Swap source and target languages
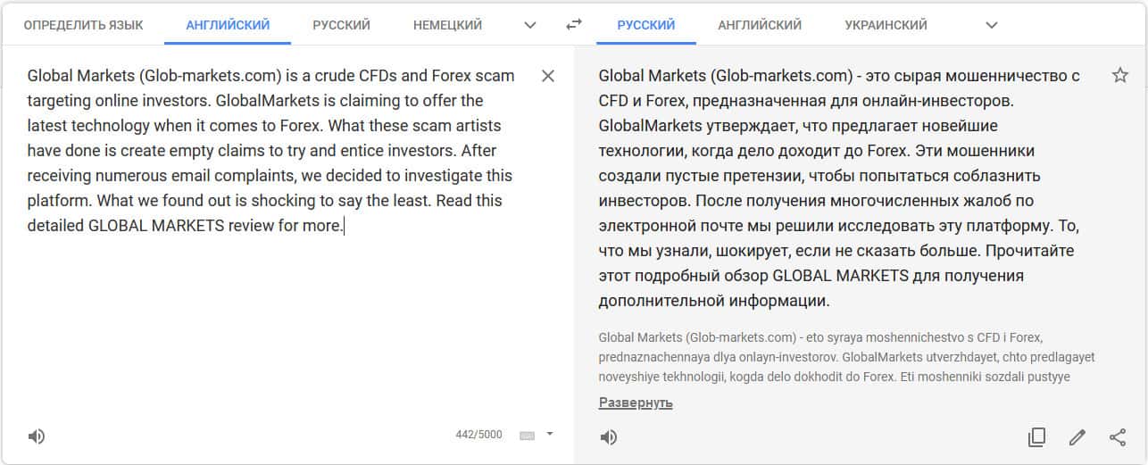 pyautogui.click(x=574, y=25)
